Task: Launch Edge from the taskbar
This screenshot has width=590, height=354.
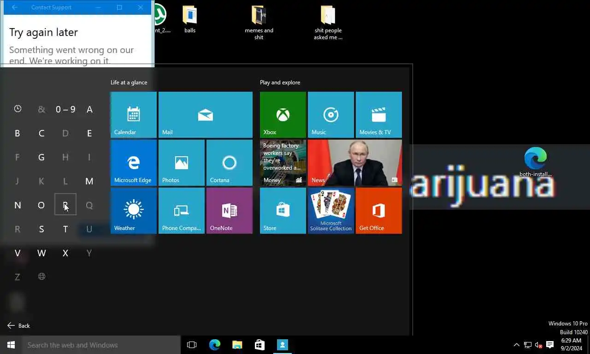Action: [215, 345]
